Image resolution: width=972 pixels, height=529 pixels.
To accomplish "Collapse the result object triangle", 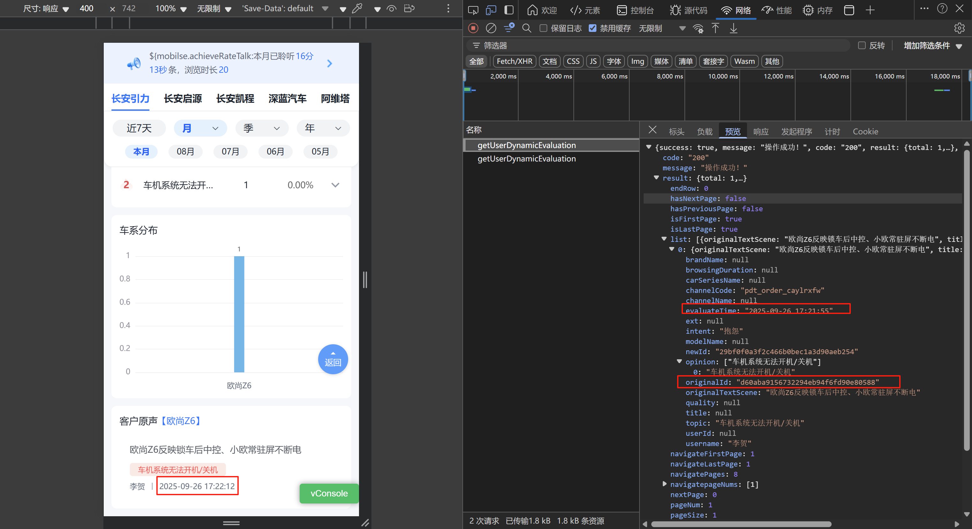I will [656, 178].
